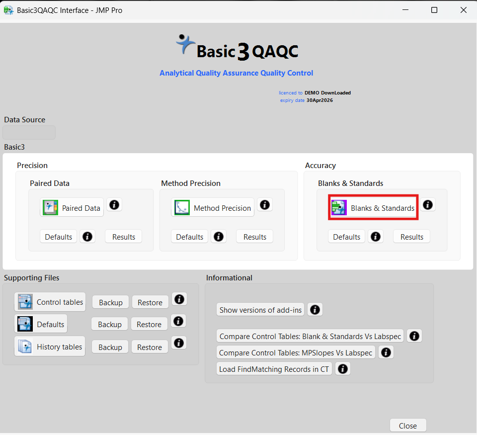
Task: Launch the Blanks & Standards module
Action: (x=373, y=208)
